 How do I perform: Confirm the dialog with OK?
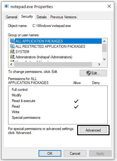pyautogui.click(x=50, y=153)
